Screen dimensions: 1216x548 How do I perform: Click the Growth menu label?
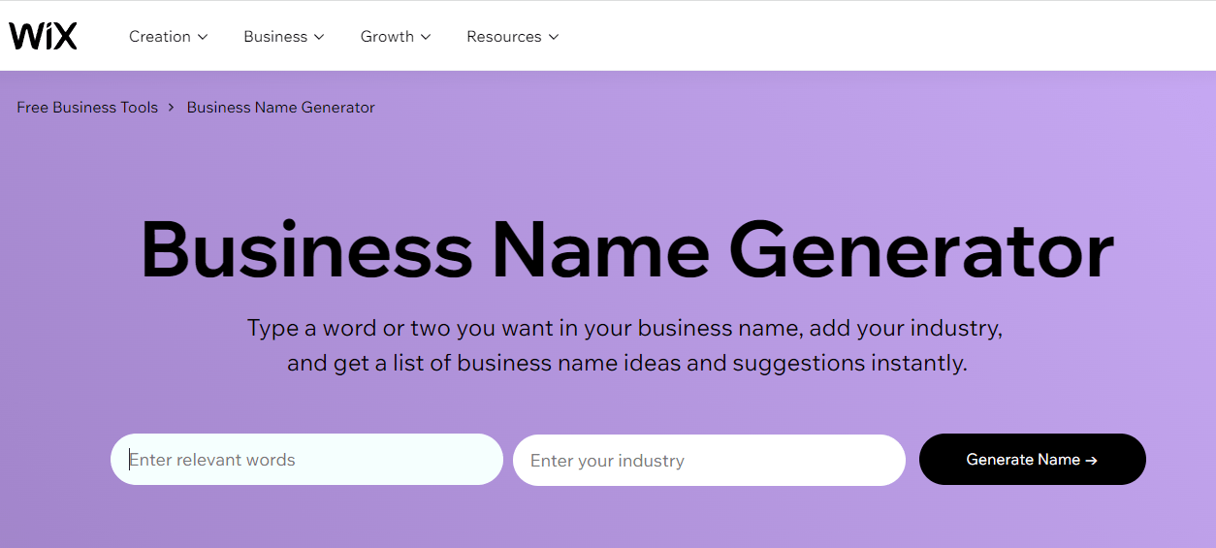tap(387, 37)
